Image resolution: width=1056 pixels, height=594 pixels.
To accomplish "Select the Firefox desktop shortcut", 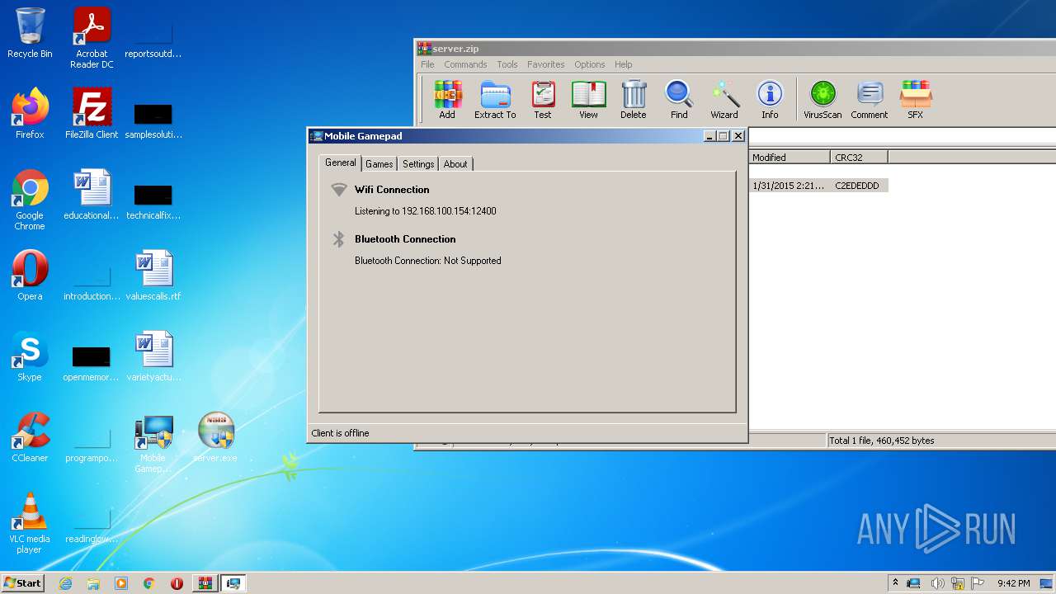I will (30, 114).
